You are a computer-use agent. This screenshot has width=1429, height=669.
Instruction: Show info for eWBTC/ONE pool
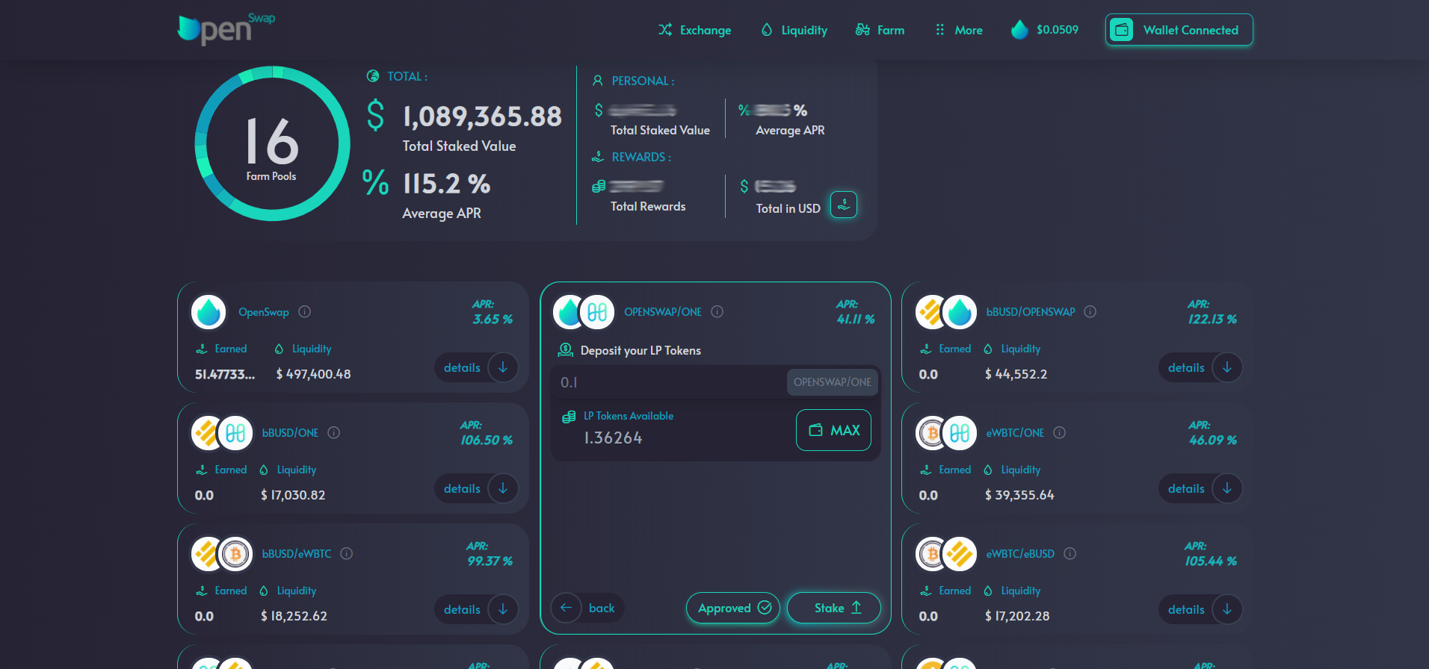point(1060,433)
